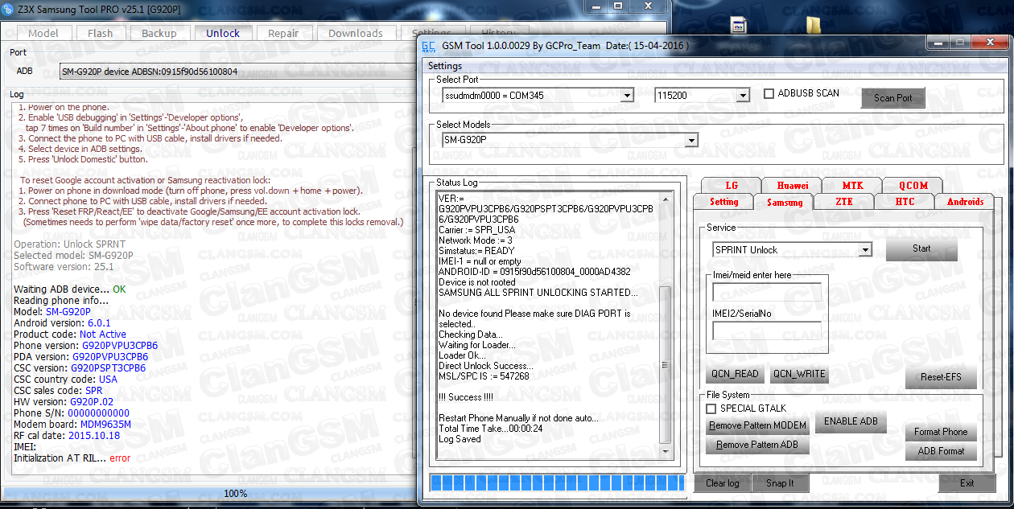Screen dimensions: 1014x509
Task: Open the SPRINT Unlock service dropdown
Action: click(x=865, y=250)
